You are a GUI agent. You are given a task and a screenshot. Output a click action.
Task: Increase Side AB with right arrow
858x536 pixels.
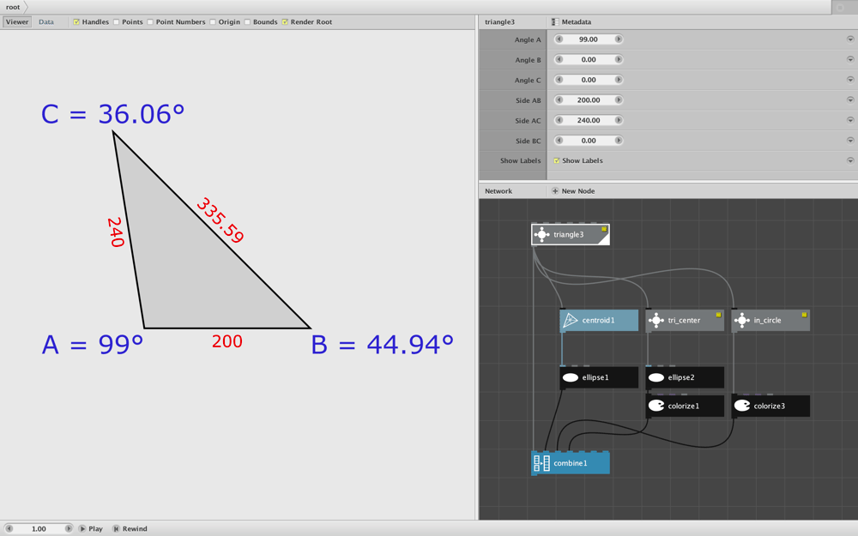(x=619, y=100)
